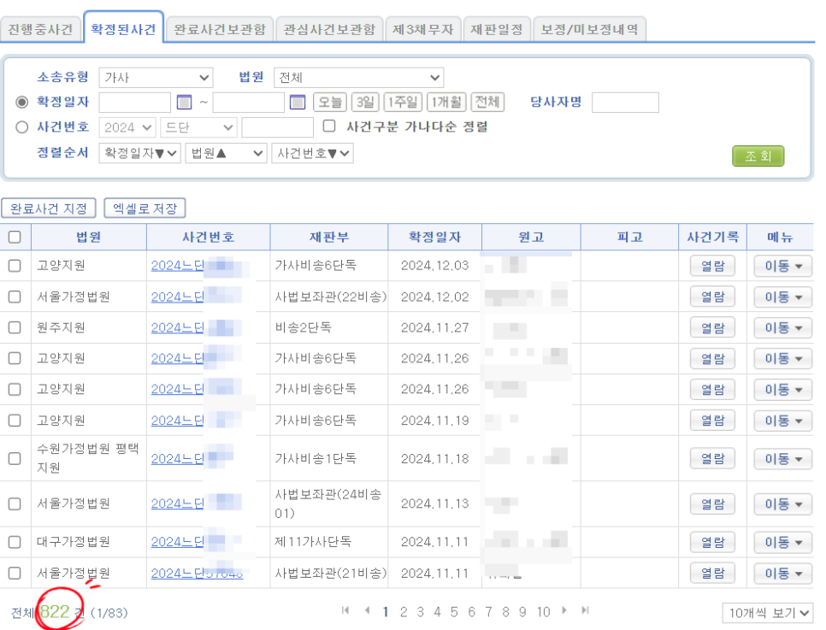Viewport: 826px width, 630px height.
Task: Click the 사건번호 number input field
Action: [x=278, y=127]
